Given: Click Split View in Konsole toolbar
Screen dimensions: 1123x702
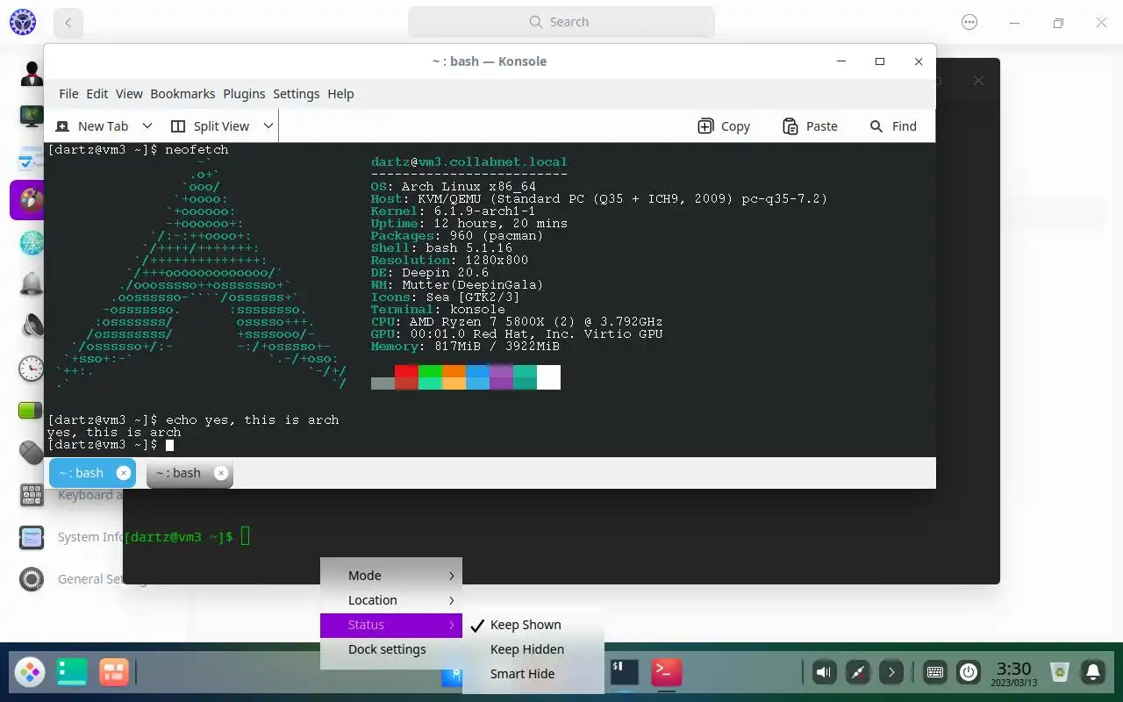Looking at the screenshot, I should (210, 126).
